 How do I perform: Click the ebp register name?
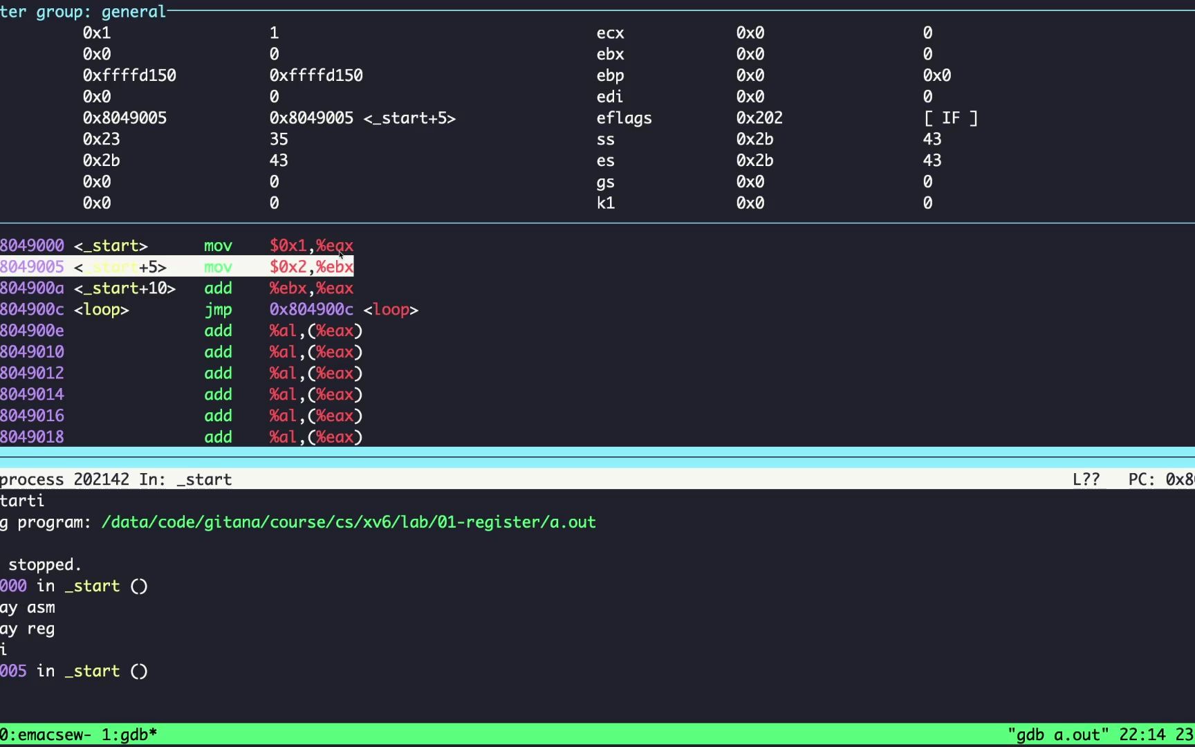pyautogui.click(x=610, y=76)
